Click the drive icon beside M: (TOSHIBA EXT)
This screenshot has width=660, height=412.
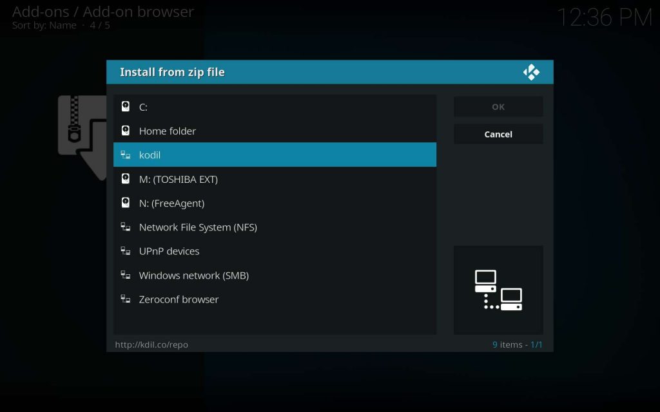coord(126,179)
